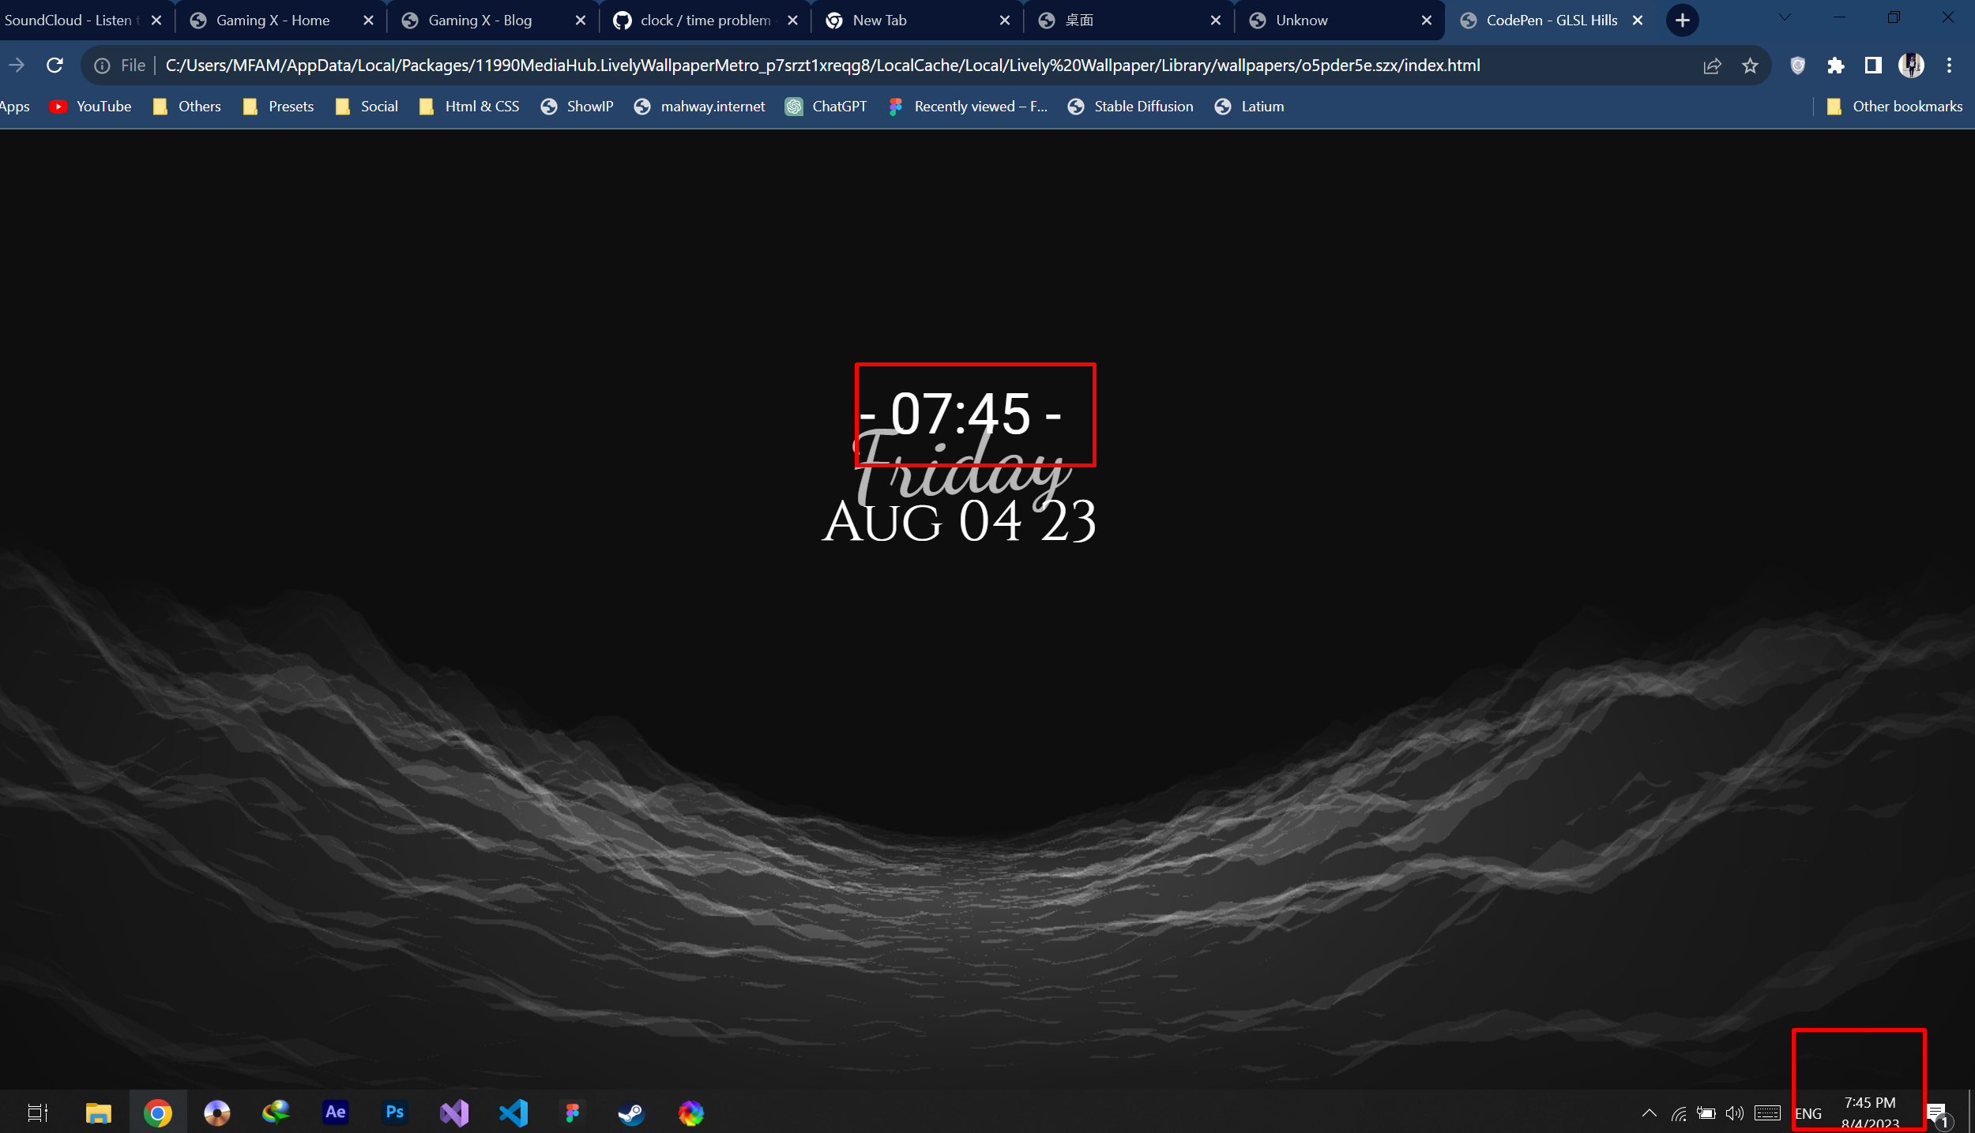
Task: Open the ChatGPT bookmark
Action: coord(826,106)
